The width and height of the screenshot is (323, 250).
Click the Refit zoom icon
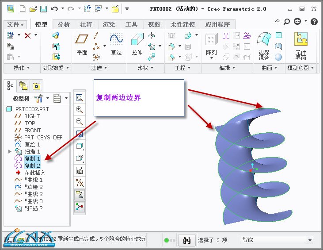tap(80, 97)
